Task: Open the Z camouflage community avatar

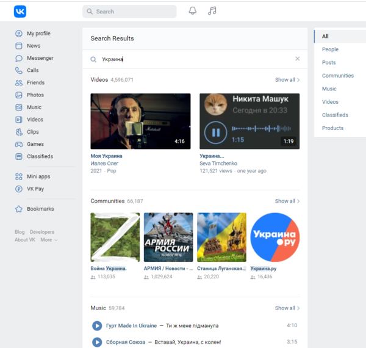Action: click(115, 237)
